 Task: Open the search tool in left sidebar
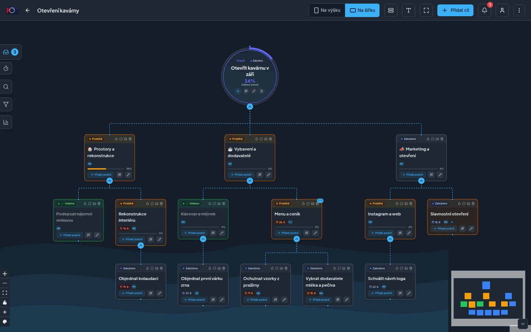[x=6, y=87]
